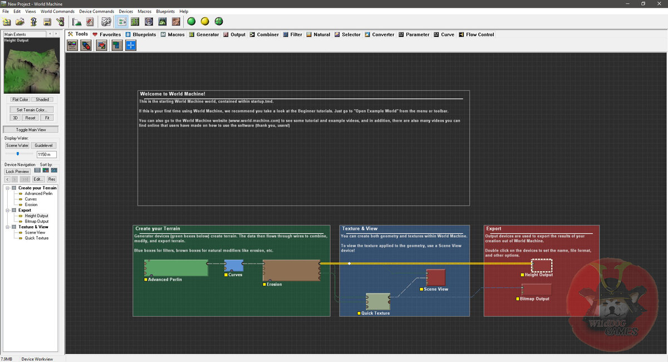Open the Device Commands menu
This screenshot has width=668, height=362.
pyautogui.click(x=97, y=11)
